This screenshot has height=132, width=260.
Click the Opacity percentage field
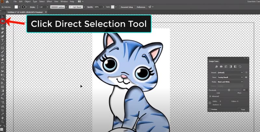(98, 7)
